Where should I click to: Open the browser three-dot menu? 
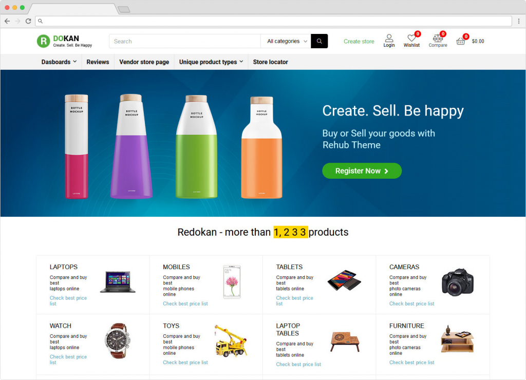(519, 21)
